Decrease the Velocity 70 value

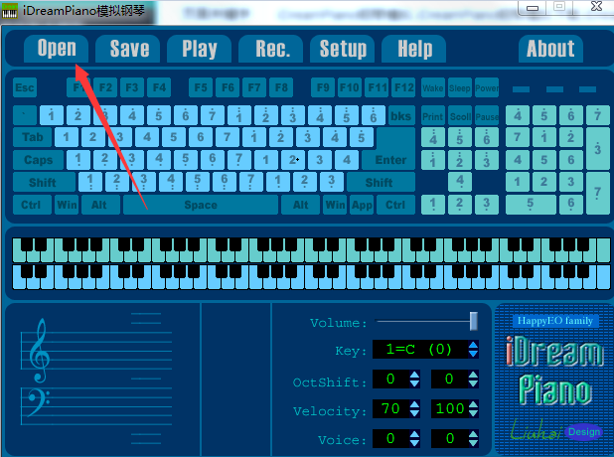coord(414,413)
